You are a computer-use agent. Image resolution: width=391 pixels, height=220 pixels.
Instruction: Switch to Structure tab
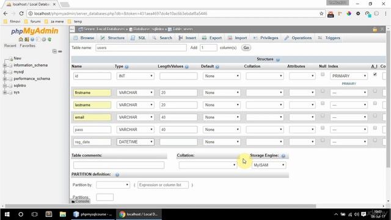112,38
